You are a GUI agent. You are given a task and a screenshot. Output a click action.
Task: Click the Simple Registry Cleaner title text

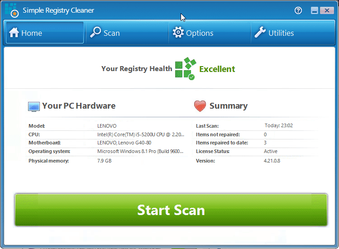click(x=58, y=10)
